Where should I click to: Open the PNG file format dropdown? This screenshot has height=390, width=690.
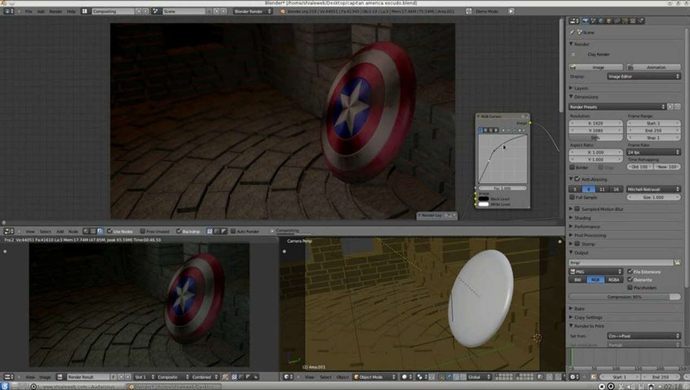pos(596,271)
